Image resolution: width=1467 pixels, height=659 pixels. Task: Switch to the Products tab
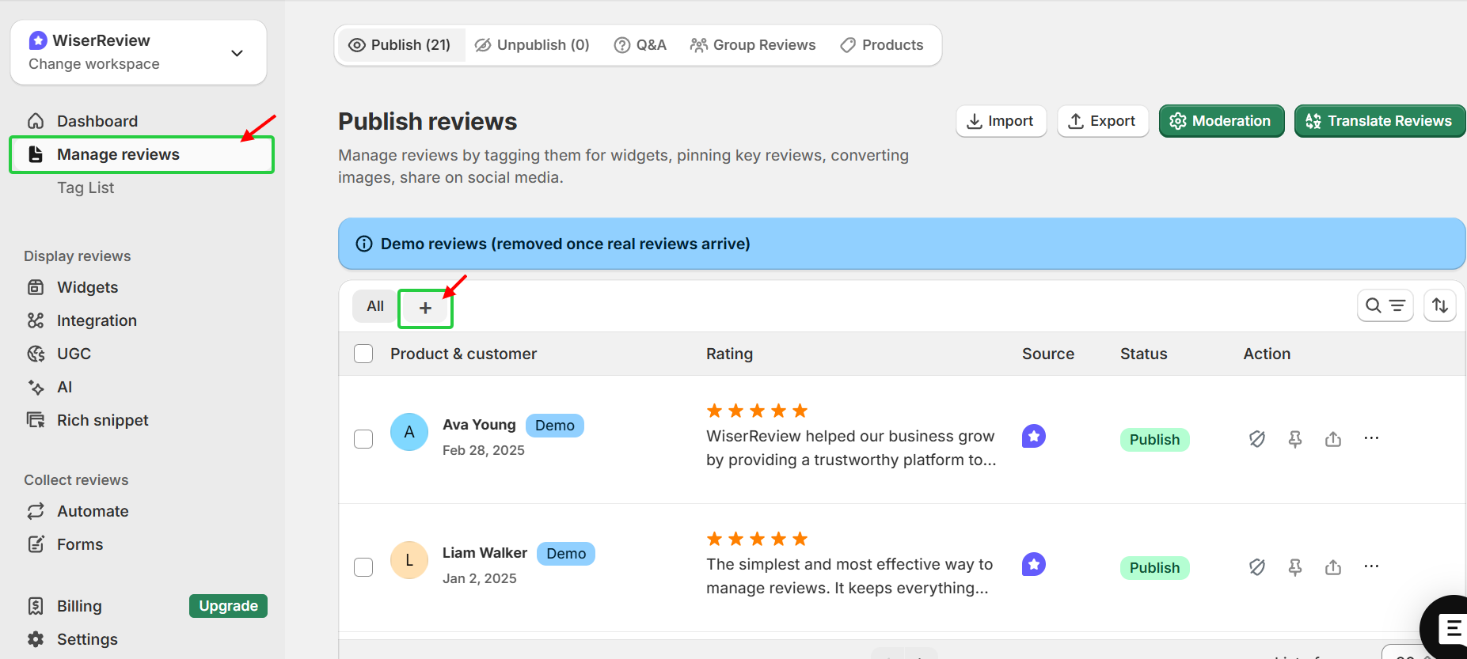pos(882,45)
